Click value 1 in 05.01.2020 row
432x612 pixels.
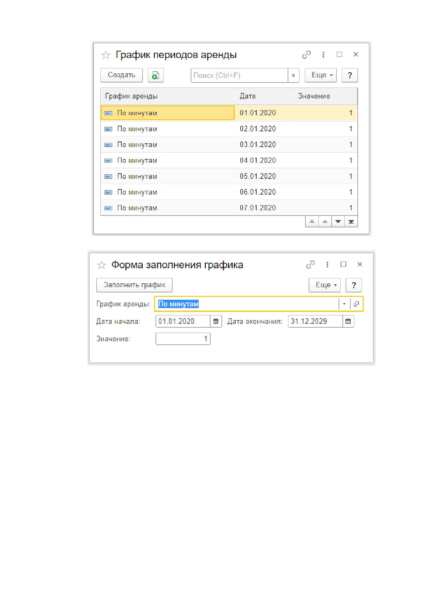351,176
